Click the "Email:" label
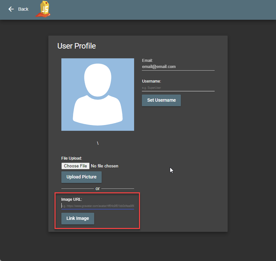Screen dimensions: 276x261 pyautogui.click(x=147, y=61)
